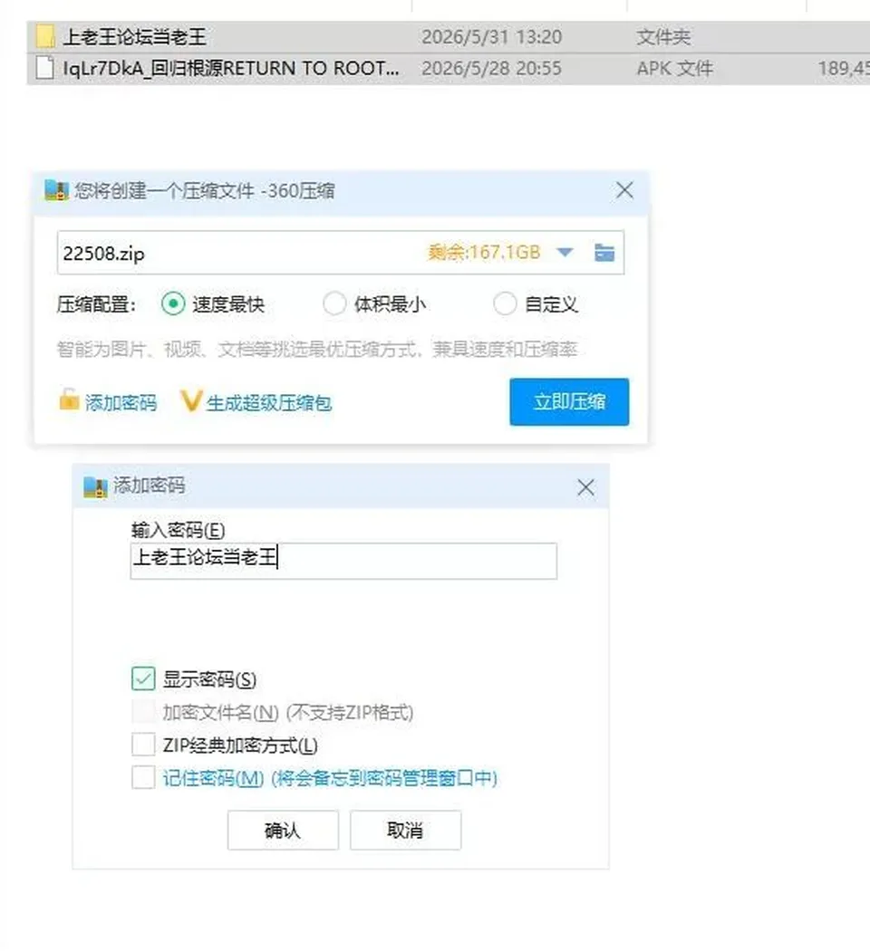Enable the ZIP经典加密方式(L) checkbox
This screenshot has height=952, width=870.
click(x=143, y=745)
